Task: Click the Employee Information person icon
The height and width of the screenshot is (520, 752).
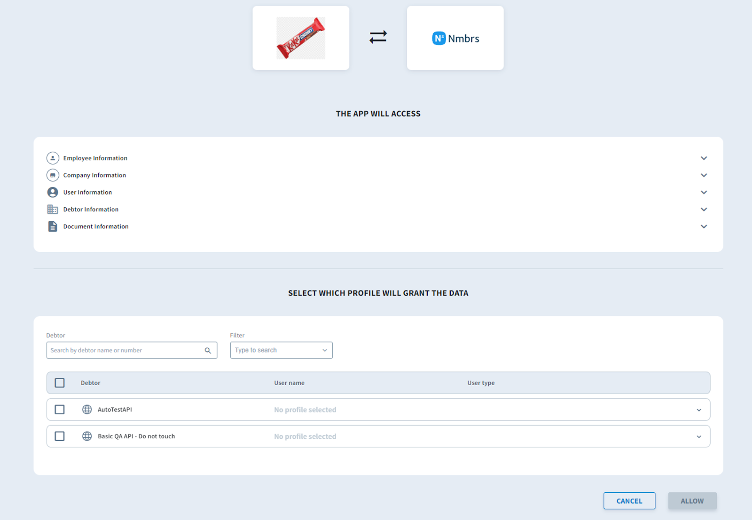Action: 53,158
